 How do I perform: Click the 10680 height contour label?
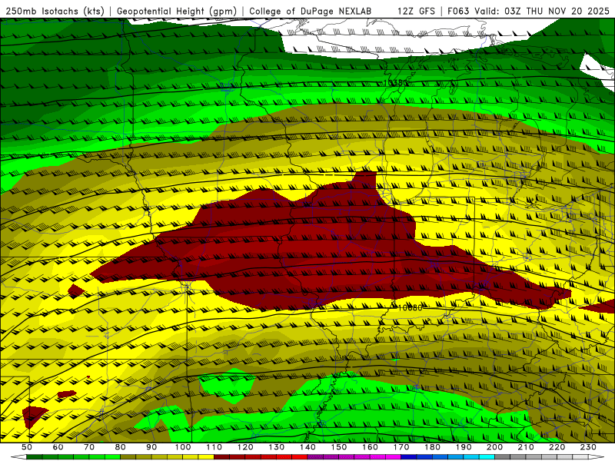(410, 308)
